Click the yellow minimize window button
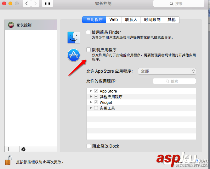Viewport: 210px width, 169px height. click(x=10, y=3)
